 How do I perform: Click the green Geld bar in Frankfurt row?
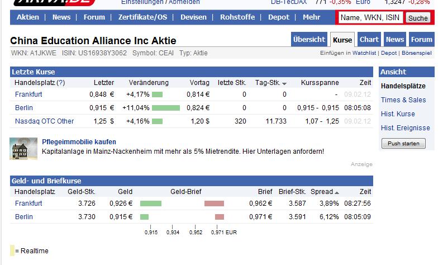(151, 204)
